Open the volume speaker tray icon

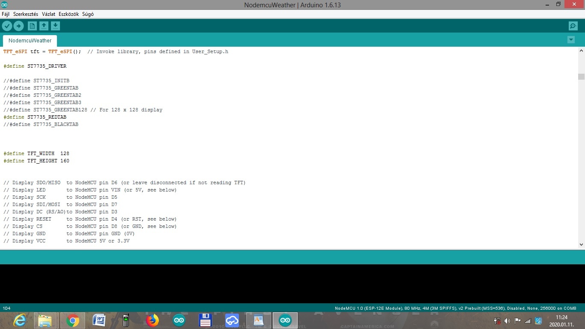click(507, 321)
